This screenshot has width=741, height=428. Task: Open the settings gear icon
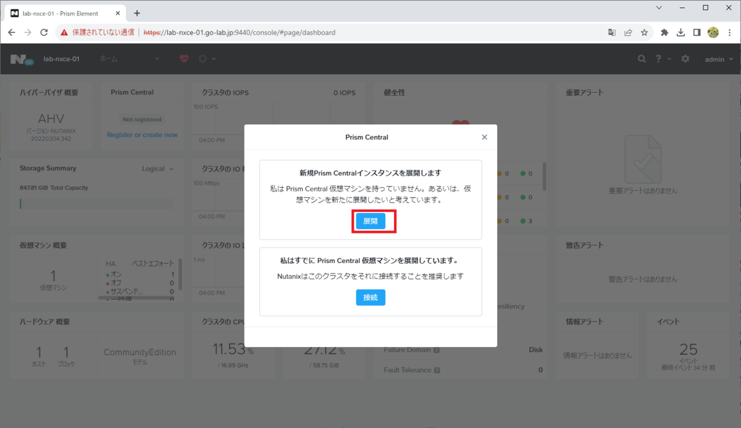pyautogui.click(x=685, y=59)
